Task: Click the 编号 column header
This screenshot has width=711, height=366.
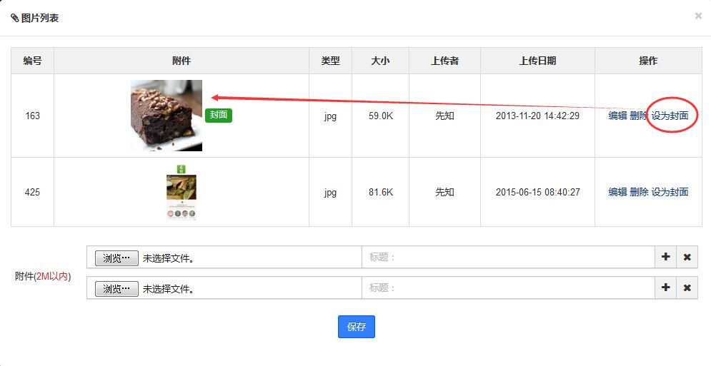Action: coord(33,61)
